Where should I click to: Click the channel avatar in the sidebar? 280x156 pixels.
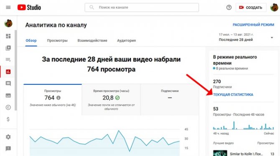(8, 23)
